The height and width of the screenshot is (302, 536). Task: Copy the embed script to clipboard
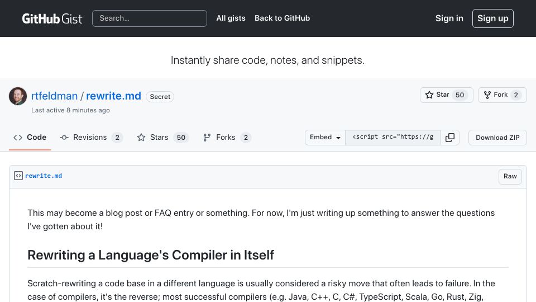click(x=450, y=138)
